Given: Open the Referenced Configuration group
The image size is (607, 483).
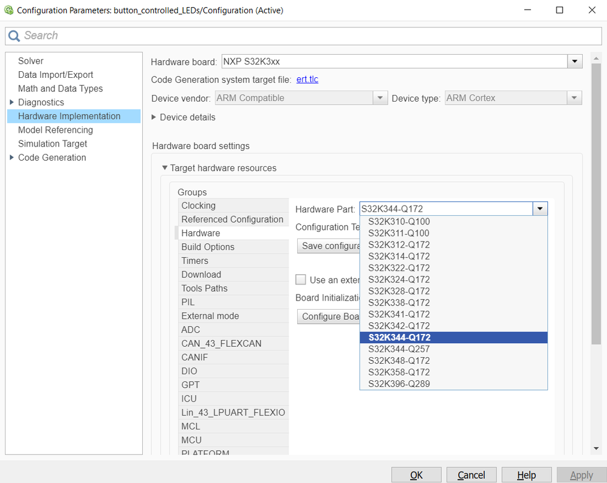Looking at the screenshot, I should (233, 220).
